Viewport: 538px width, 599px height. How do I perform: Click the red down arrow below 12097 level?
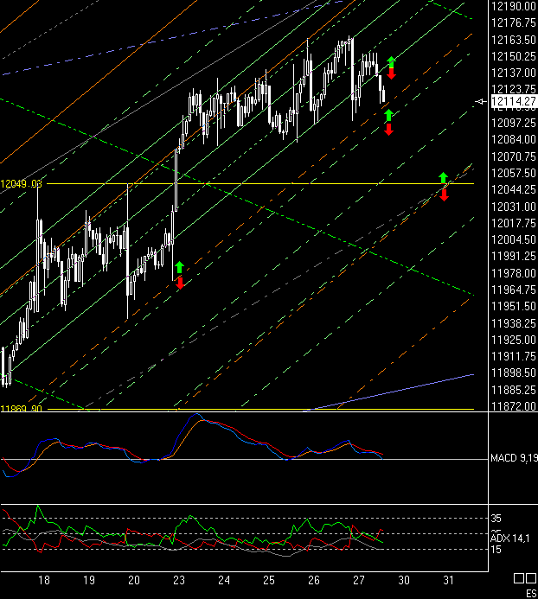pyautogui.click(x=389, y=130)
